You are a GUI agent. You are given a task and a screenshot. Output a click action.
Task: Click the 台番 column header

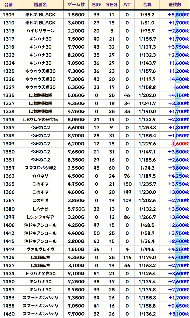[9, 5]
